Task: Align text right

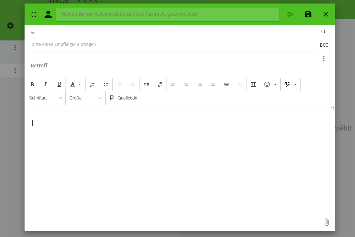Action: [x=200, y=84]
